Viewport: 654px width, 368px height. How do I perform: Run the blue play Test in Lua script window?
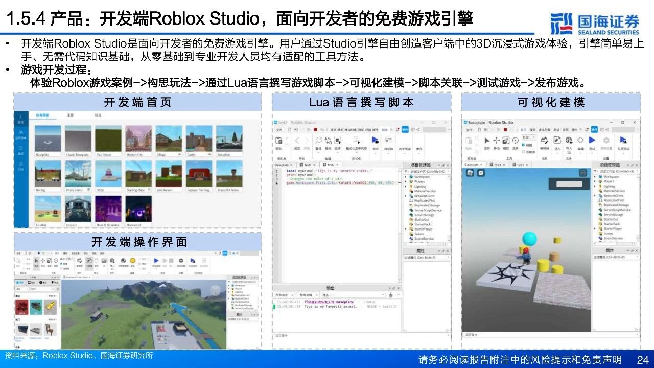tap(375, 140)
